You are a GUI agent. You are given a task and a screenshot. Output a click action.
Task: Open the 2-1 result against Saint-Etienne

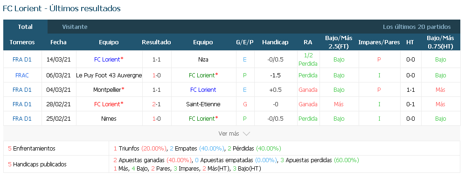pyautogui.click(x=156, y=104)
